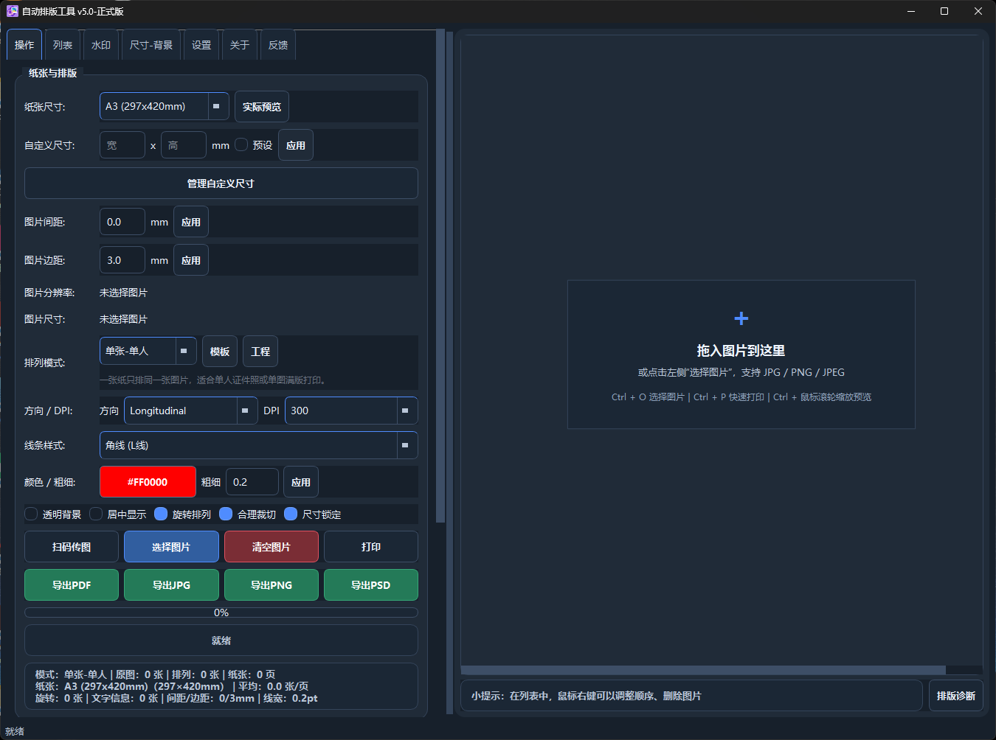Screen dimensions: 996x740
Task: Click the 模板 button
Action: tap(220, 352)
